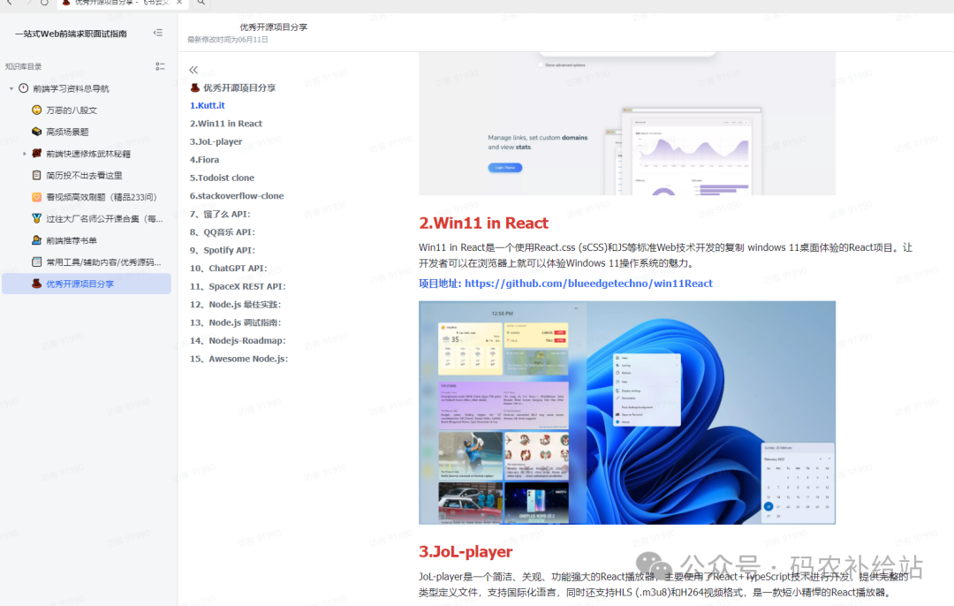The width and height of the screenshot is (954, 606).
Task: Click the icon beside 前端推荐书单
Action: tap(36, 240)
